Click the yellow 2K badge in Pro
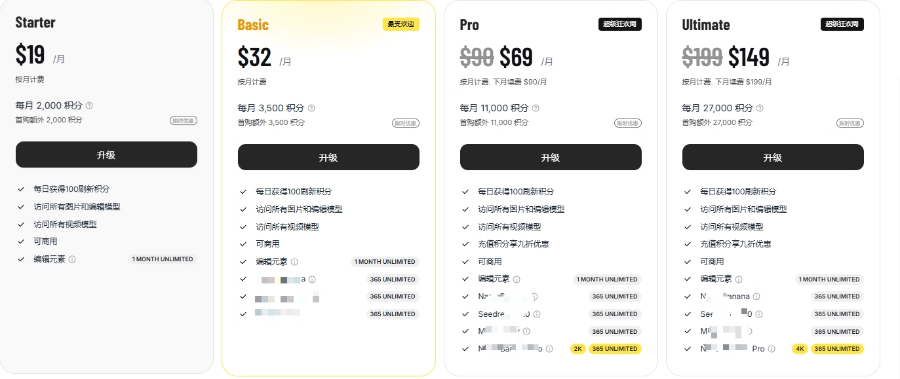 (577, 349)
